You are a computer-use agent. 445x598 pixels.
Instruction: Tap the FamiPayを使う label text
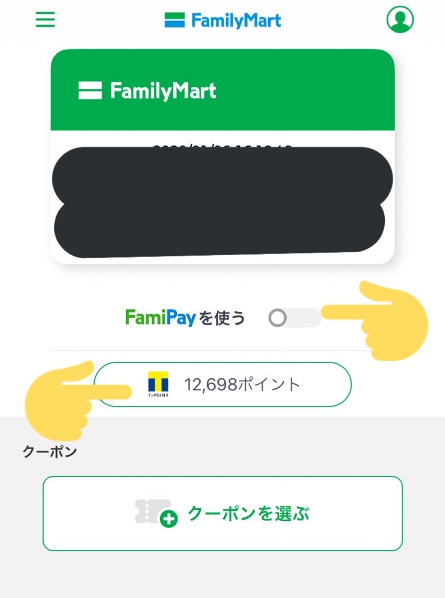pyautogui.click(x=185, y=318)
